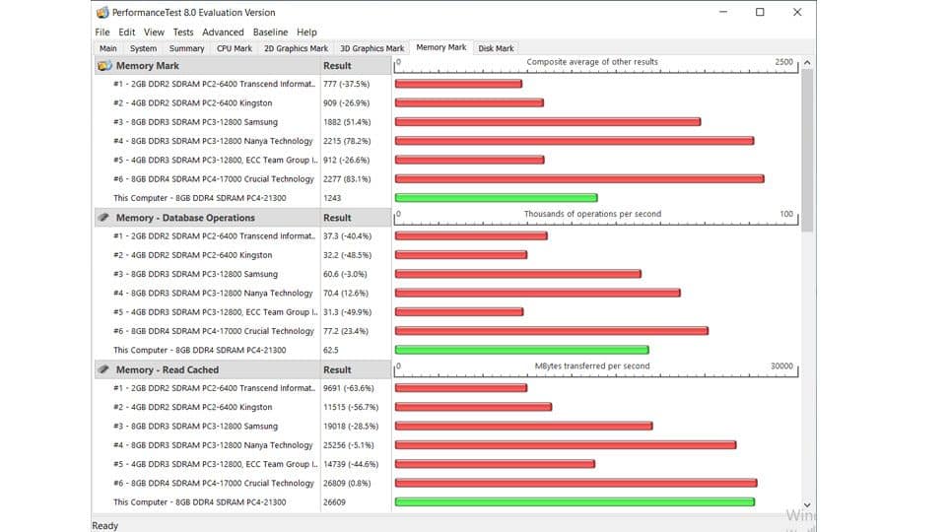Switch to the CPU Mark tab
This screenshot has width=946, height=532.
click(x=235, y=48)
